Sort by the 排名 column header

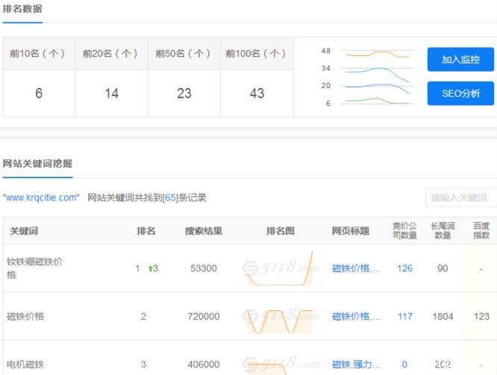[x=146, y=231]
